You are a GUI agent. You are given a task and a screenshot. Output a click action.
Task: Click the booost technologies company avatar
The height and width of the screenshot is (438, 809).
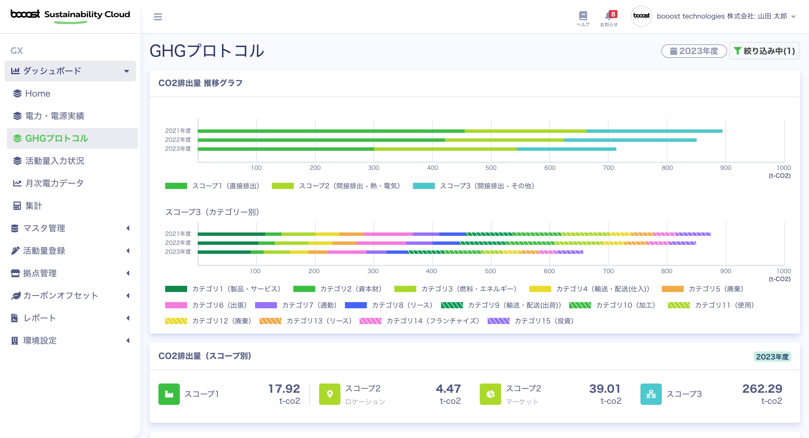pyautogui.click(x=641, y=16)
